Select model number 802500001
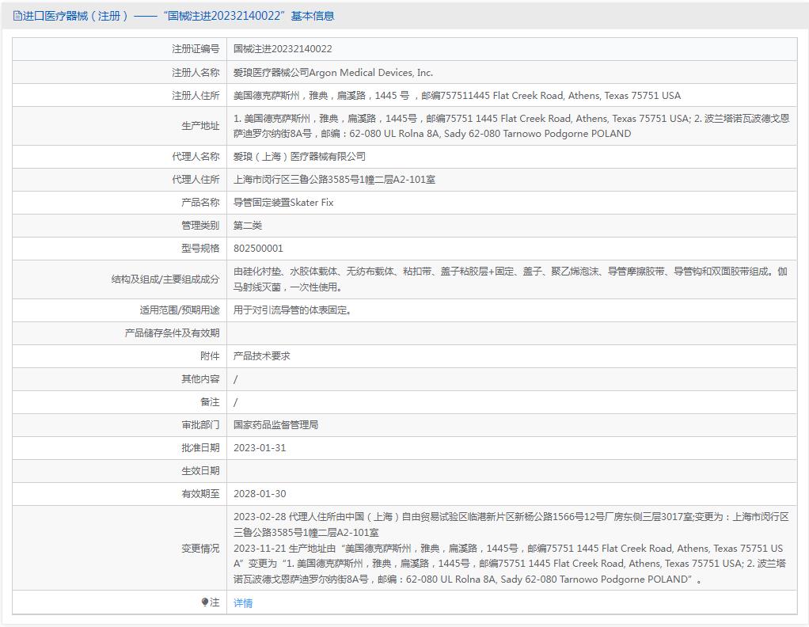Image resolution: width=809 pixels, height=627 pixels. click(x=258, y=249)
